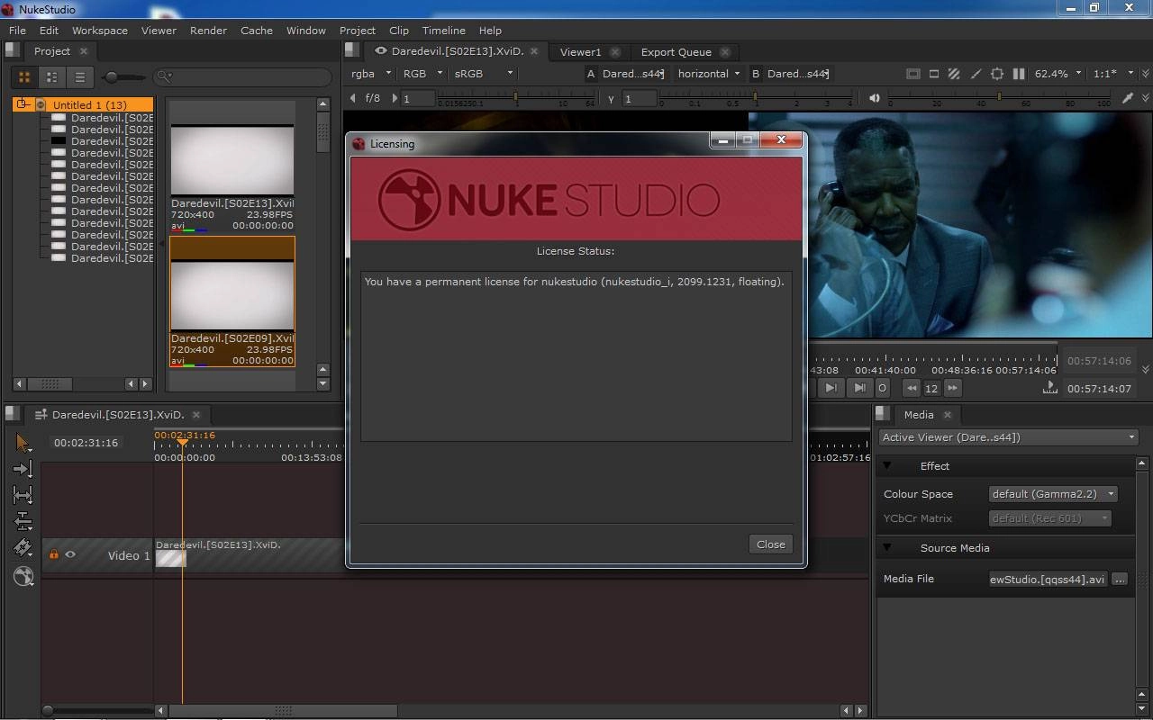
Task: Click the Media File path field
Action: [x=1048, y=580]
